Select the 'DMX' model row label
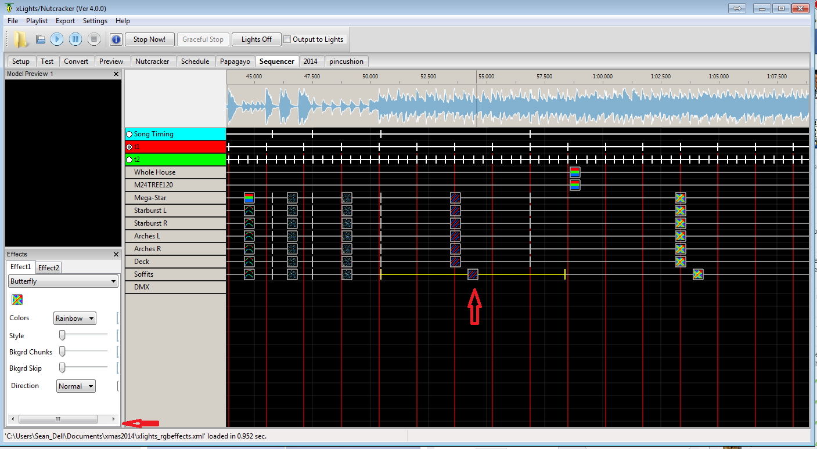 click(175, 287)
